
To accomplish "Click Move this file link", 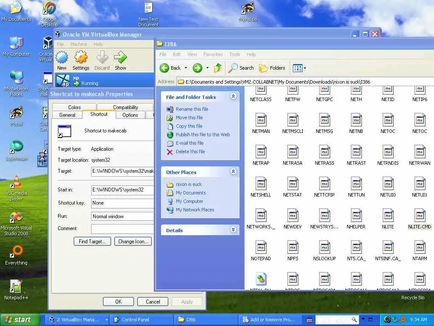I will [x=189, y=118].
